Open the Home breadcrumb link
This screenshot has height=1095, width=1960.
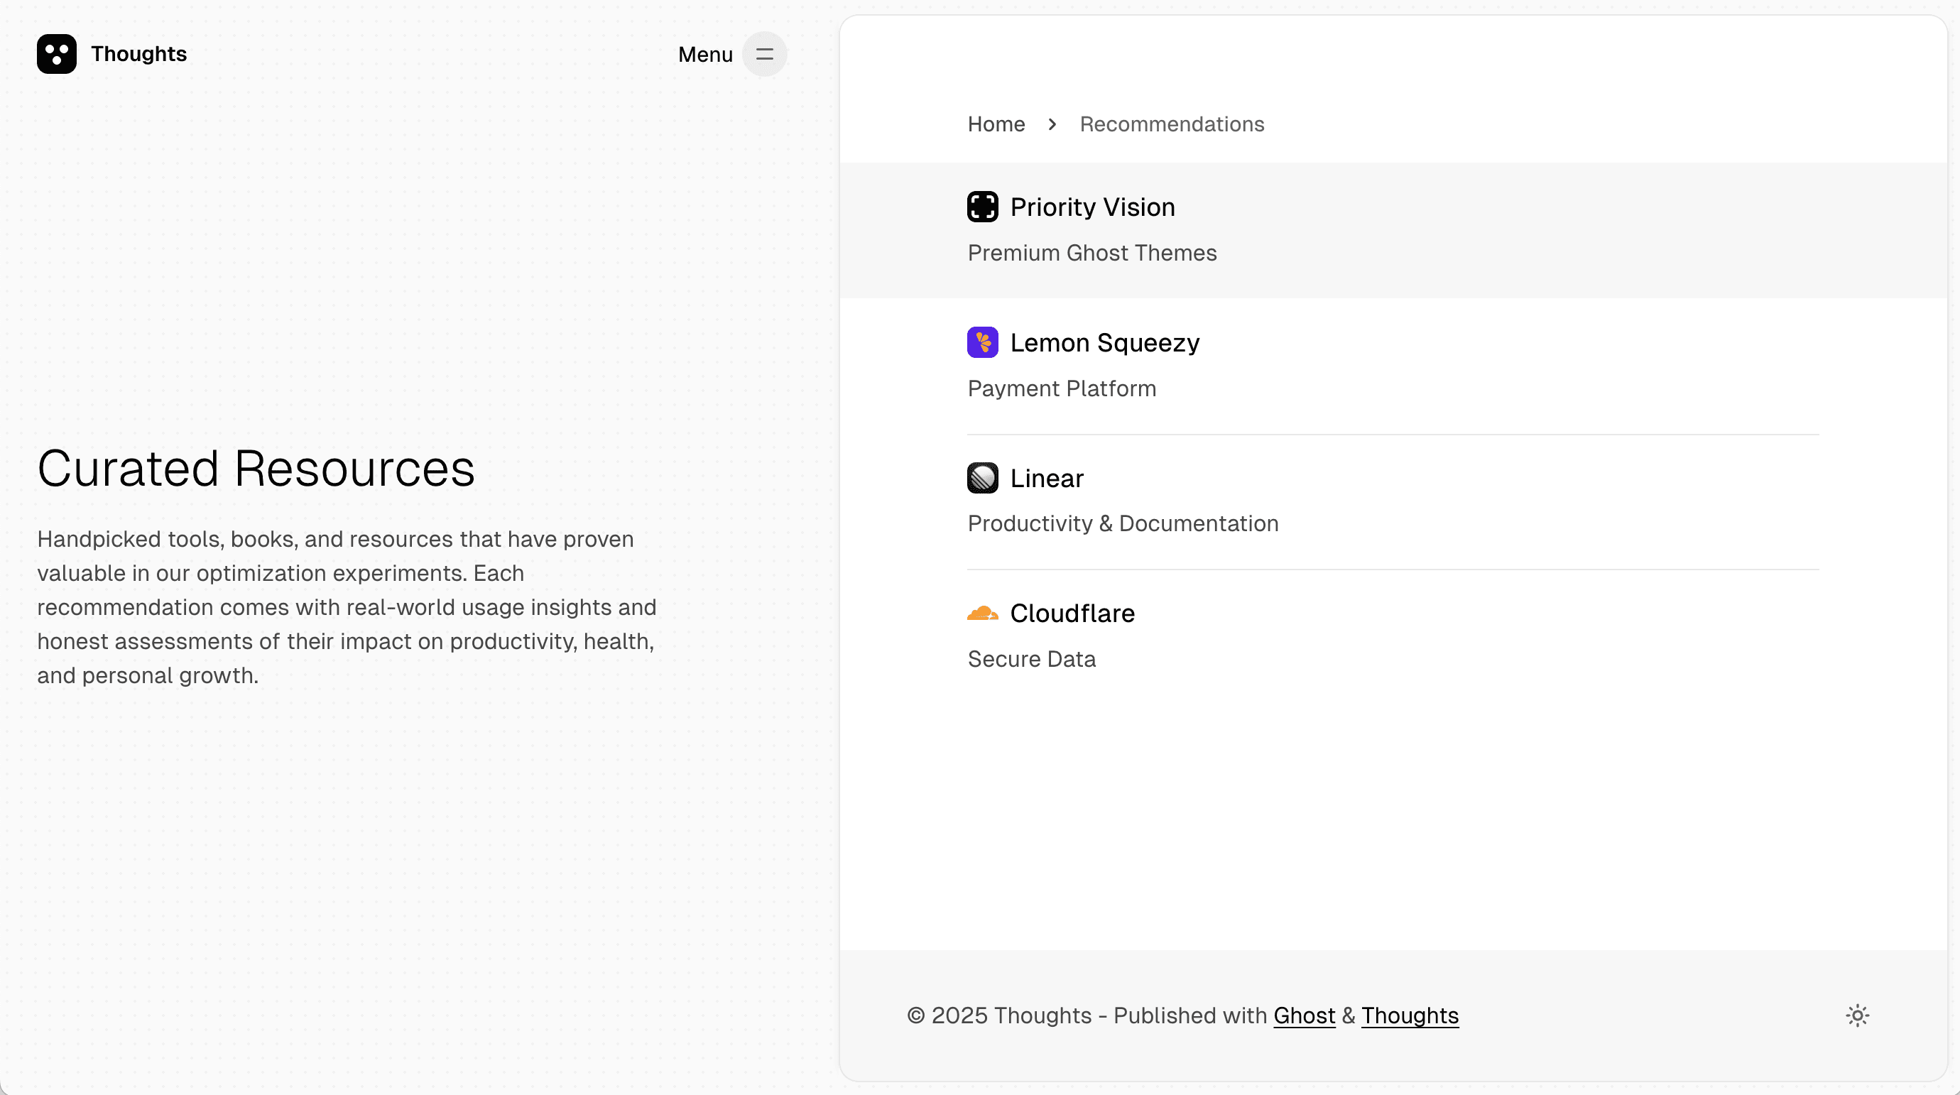995,124
